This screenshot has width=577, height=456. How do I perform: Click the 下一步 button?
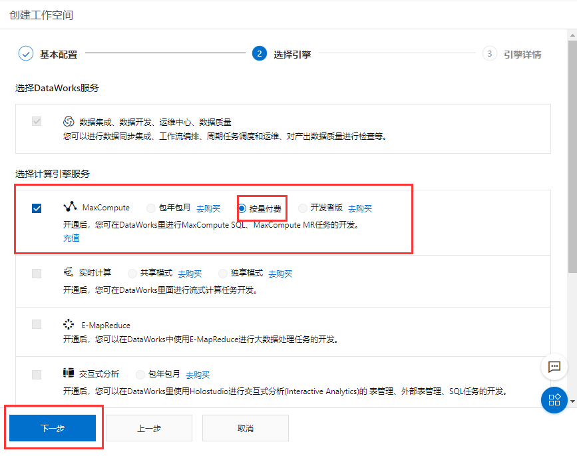pyautogui.click(x=53, y=428)
